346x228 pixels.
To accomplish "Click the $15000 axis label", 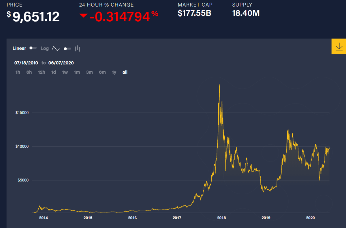I will point(22,113).
